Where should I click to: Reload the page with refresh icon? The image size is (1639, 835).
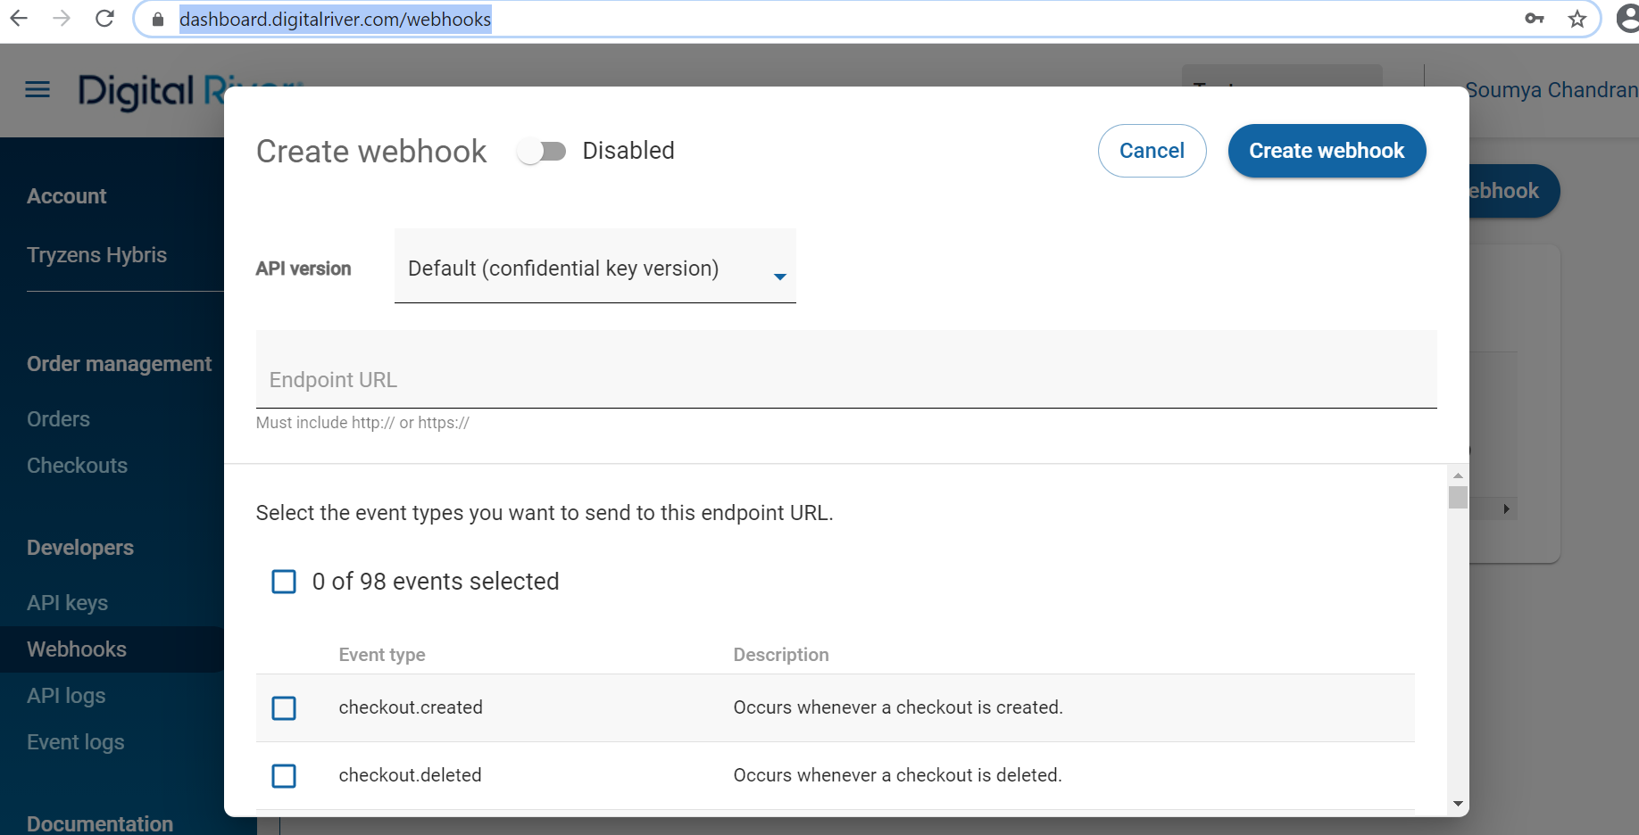click(104, 19)
